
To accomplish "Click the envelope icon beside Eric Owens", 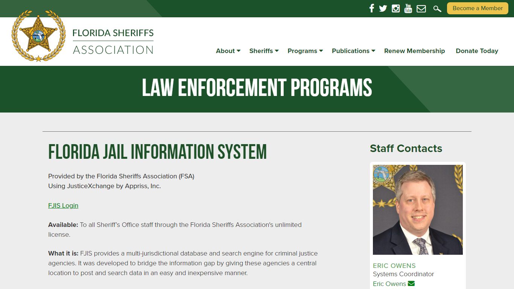I will click(x=411, y=284).
